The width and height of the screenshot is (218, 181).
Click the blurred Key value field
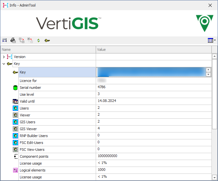pos(151,72)
